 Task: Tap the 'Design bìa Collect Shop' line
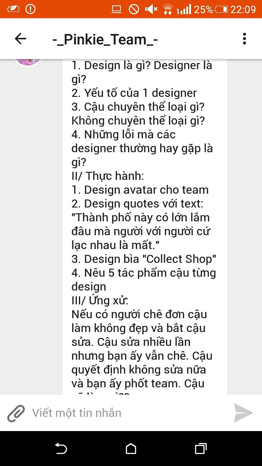[x=144, y=259]
